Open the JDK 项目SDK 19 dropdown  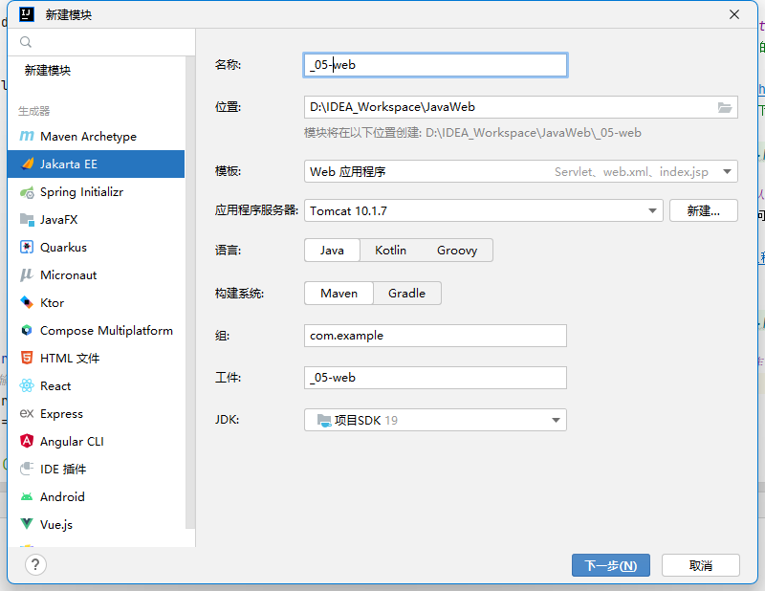435,420
